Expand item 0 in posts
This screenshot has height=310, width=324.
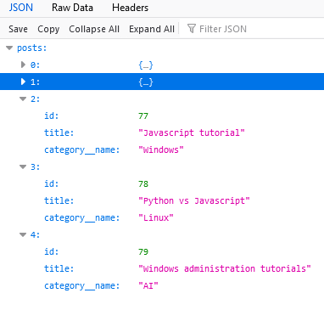[x=23, y=65]
